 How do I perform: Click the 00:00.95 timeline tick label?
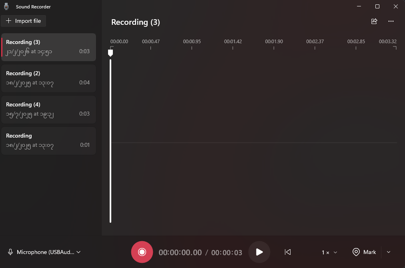click(x=192, y=41)
